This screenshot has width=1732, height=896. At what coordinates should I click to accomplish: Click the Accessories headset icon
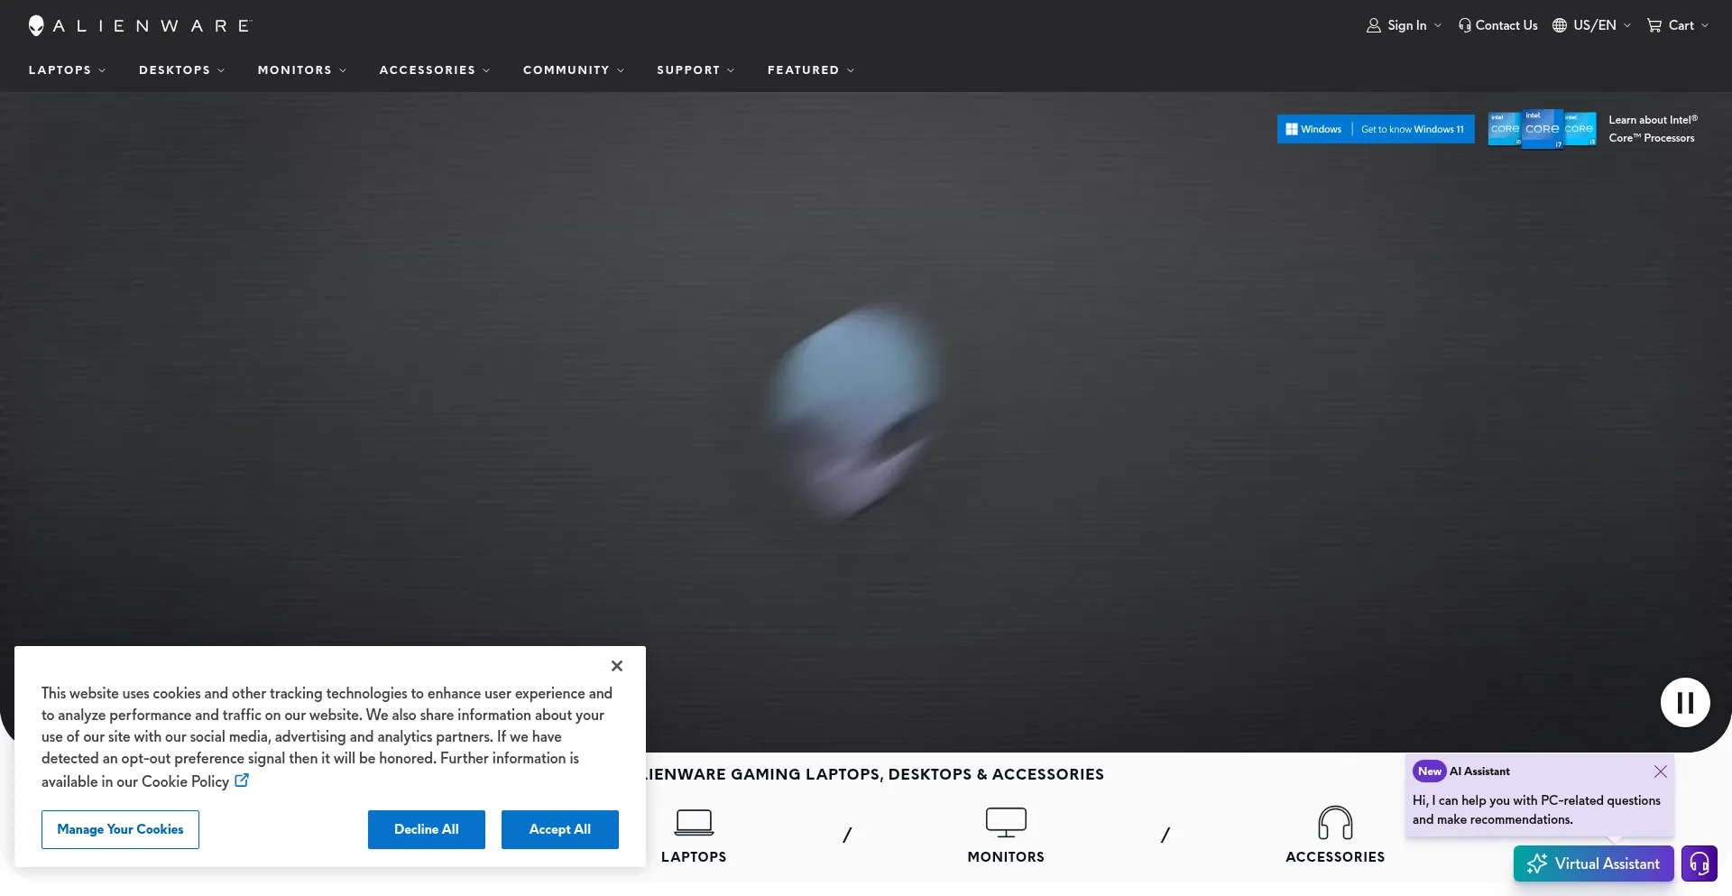[x=1335, y=822]
